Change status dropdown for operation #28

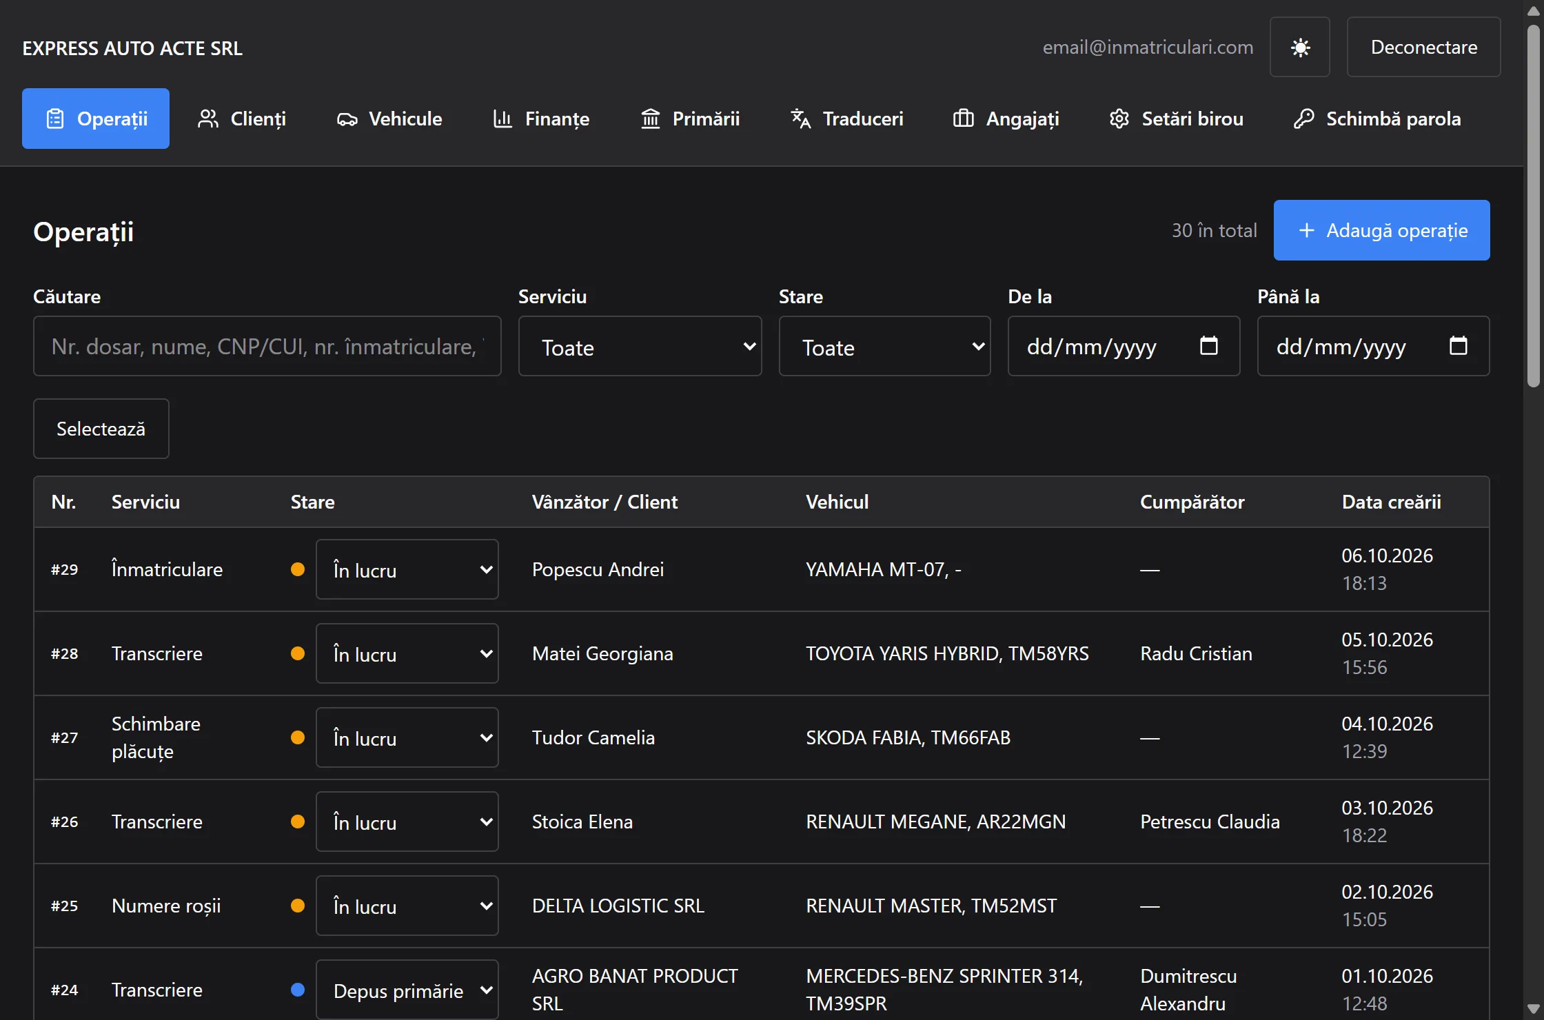click(x=407, y=653)
